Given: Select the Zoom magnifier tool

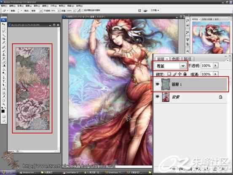Looking at the screenshot, I should [x=3, y=104].
